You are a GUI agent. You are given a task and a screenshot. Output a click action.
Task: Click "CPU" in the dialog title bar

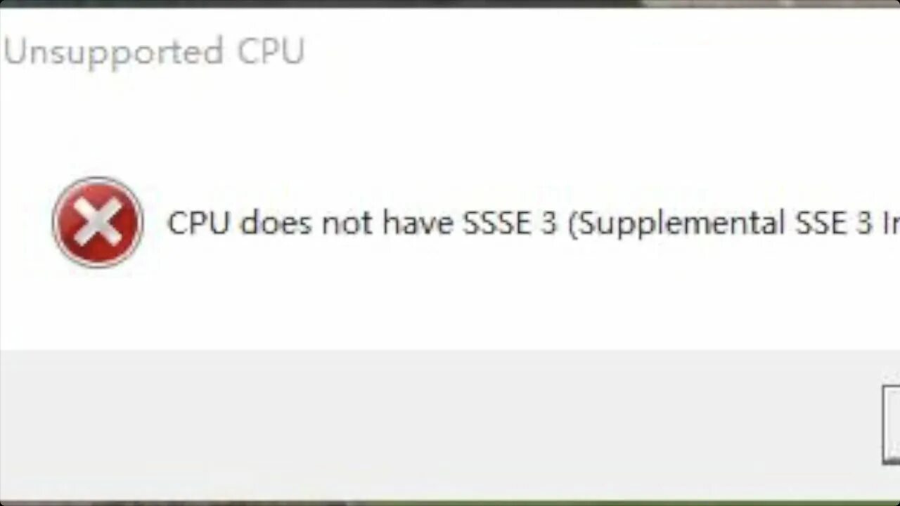pyautogui.click(x=271, y=51)
